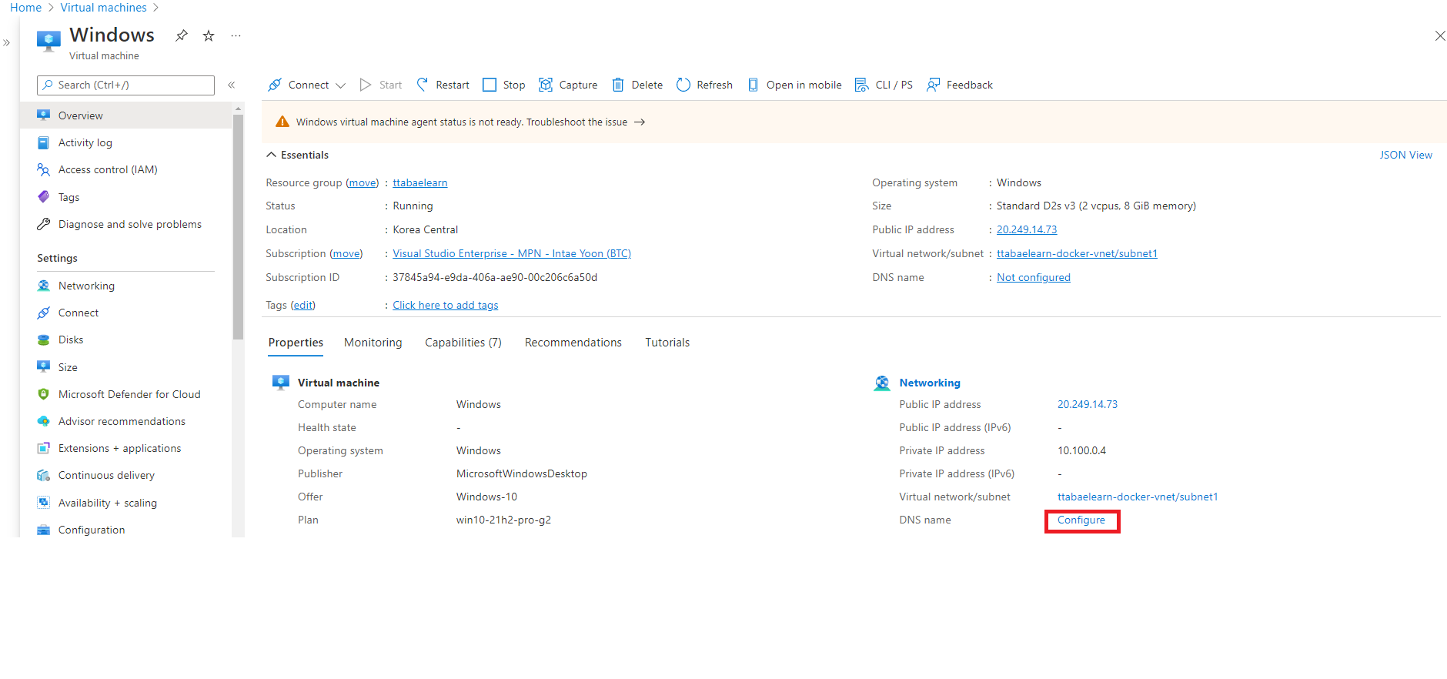Click the Stop square icon
The width and height of the screenshot is (1447, 679).
click(490, 85)
